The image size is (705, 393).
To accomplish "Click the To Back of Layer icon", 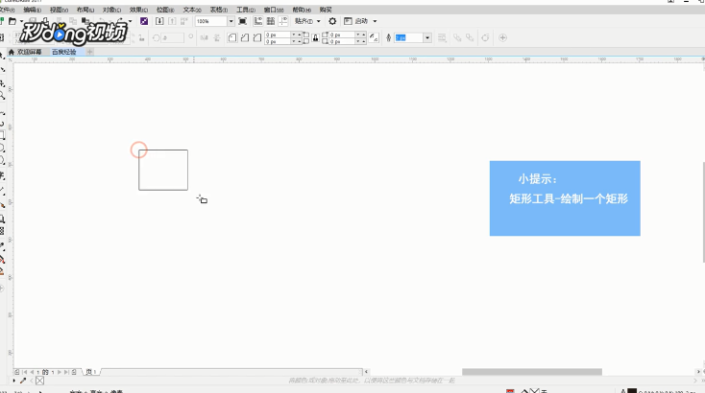I will pyautogui.click(x=470, y=38).
